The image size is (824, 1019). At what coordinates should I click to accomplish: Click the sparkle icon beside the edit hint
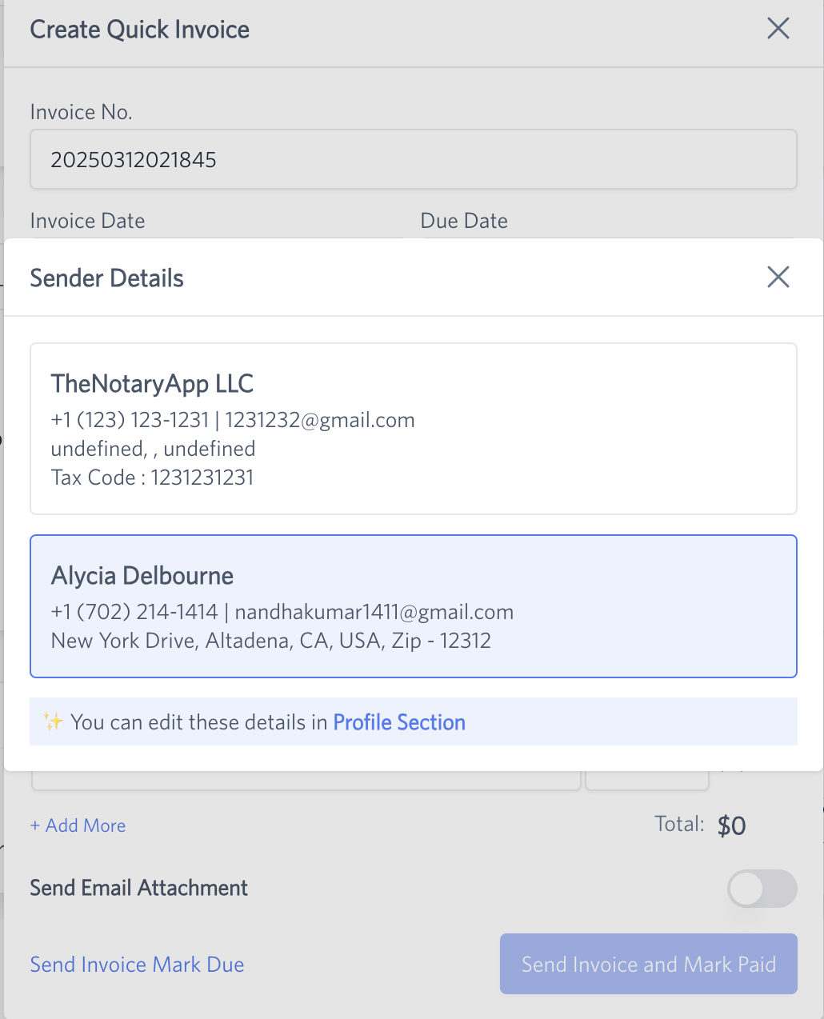53,721
